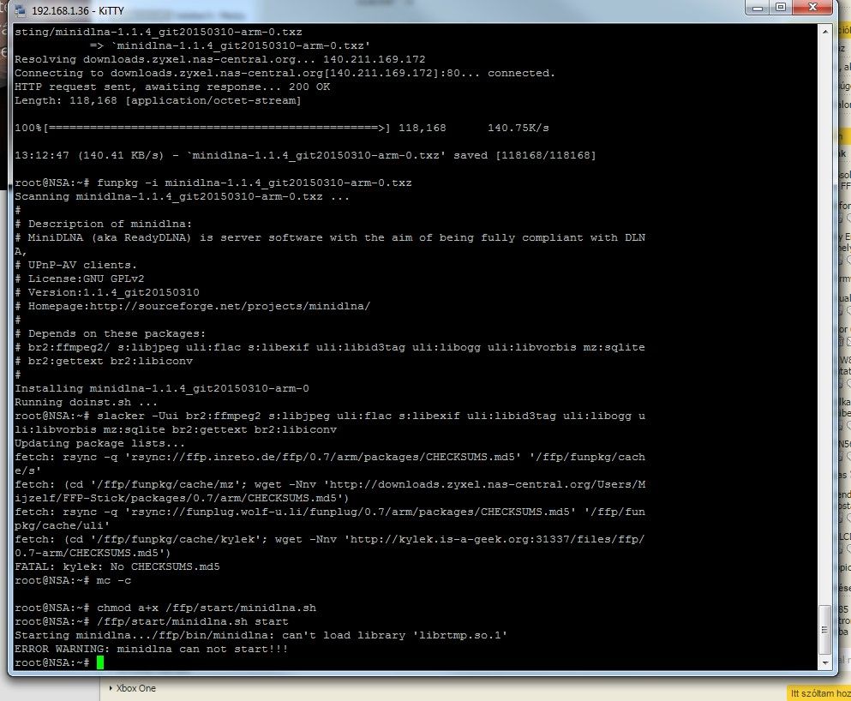Click the '# Version:1.1.4_git20150310' line
This screenshot has width=851, height=701.
(x=107, y=292)
